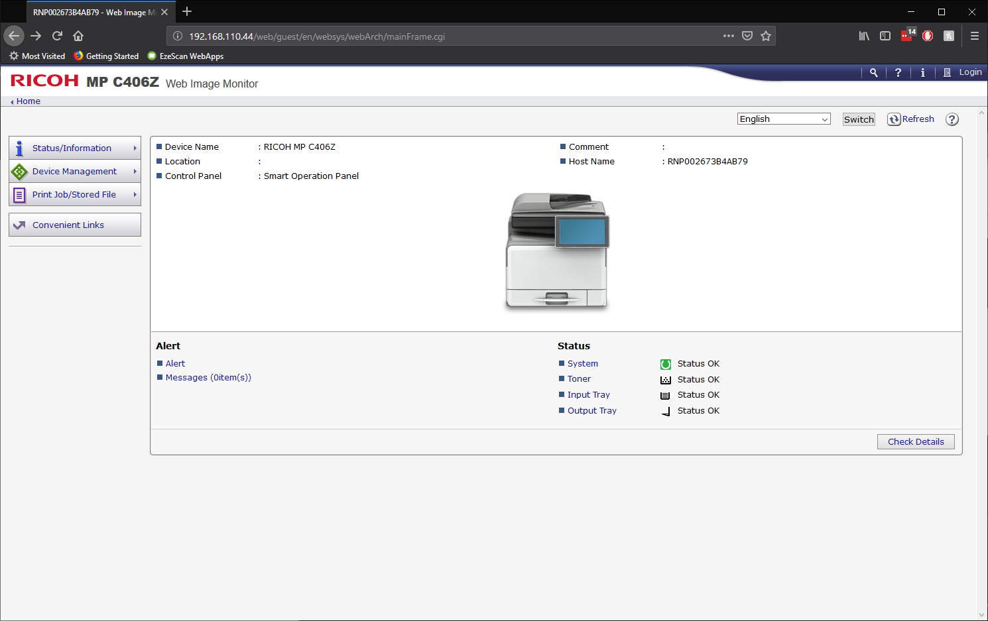Viewport: 988px width, 621px height.
Task: Click the printer image thumbnail
Action: (x=556, y=251)
